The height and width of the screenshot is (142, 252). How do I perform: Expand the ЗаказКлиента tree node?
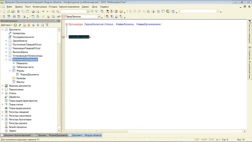pos(6,41)
